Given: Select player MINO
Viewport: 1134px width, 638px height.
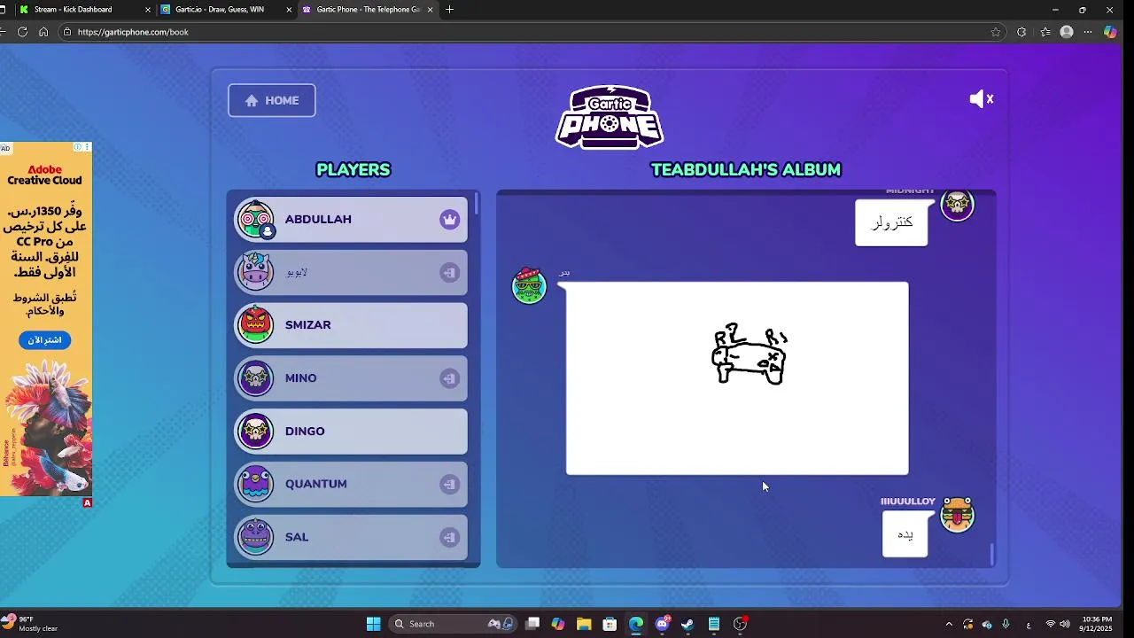Looking at the screenshot, I should coord(351,378).
